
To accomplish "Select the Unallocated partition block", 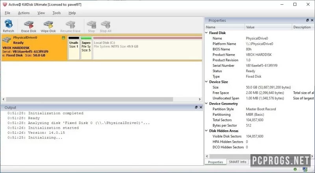I will pos(74,48).
